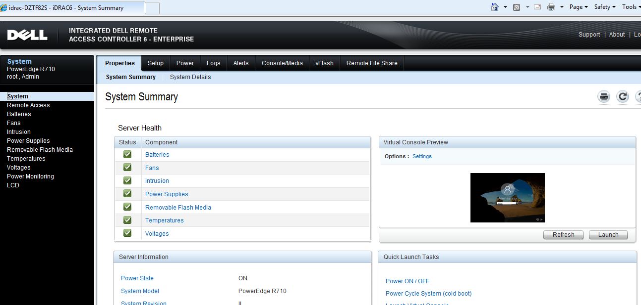Print the System Summary page
This screenshot has width=641, height=305.
click(603, 96)
